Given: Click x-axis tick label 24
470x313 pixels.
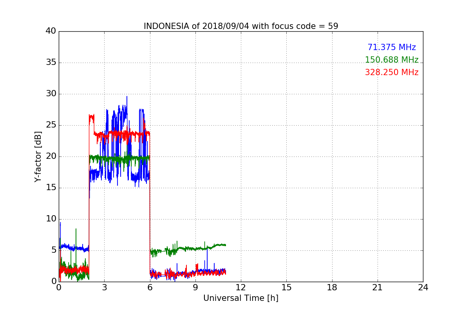Looking at the screenshot, I should tap(423, 288).
